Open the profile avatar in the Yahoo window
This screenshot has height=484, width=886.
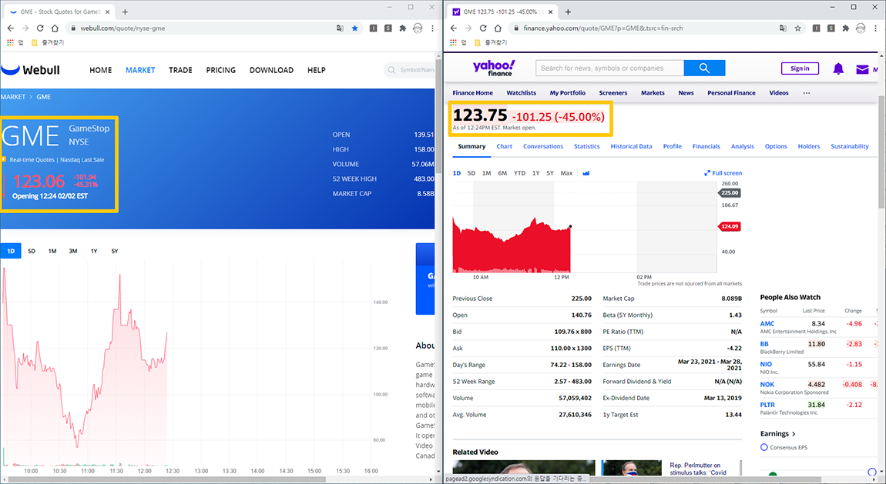pyautogui.click(x=861, y=28)
